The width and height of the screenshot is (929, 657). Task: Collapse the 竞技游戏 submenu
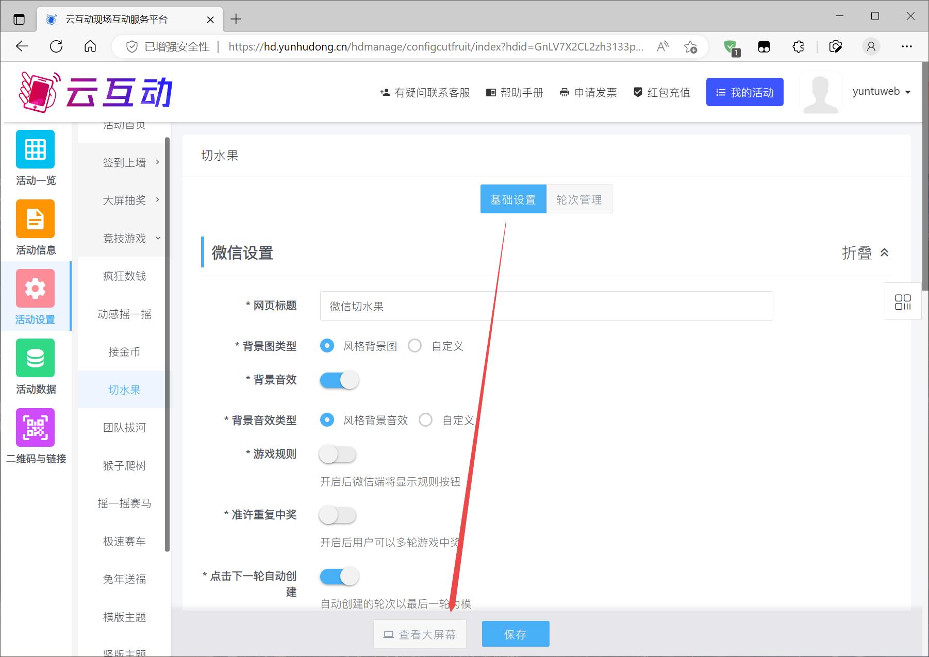124,238
